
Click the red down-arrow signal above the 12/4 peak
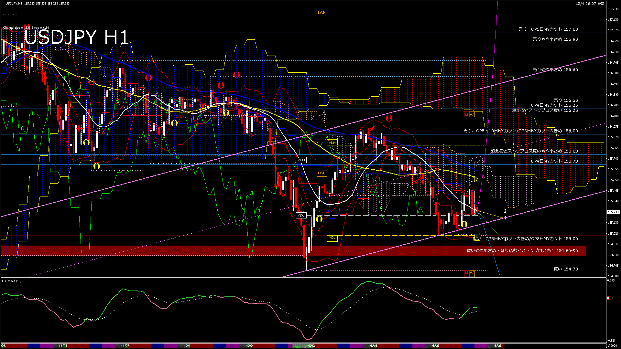coord(389,118)
